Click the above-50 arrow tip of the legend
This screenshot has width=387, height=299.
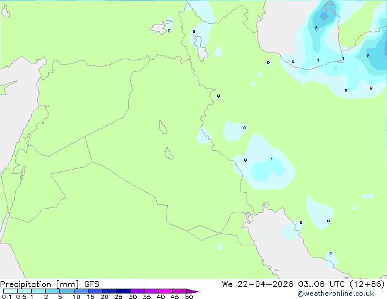(193, 291)
